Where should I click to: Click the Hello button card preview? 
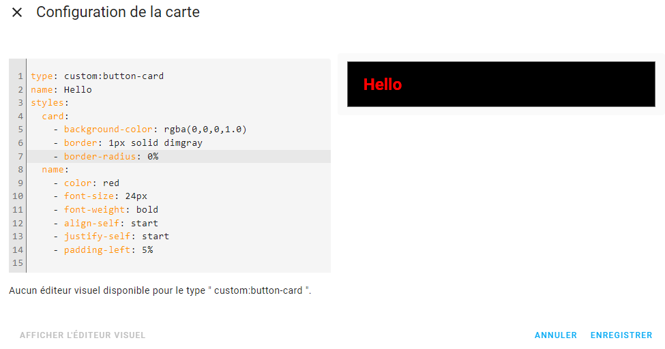tap(501, 85)
